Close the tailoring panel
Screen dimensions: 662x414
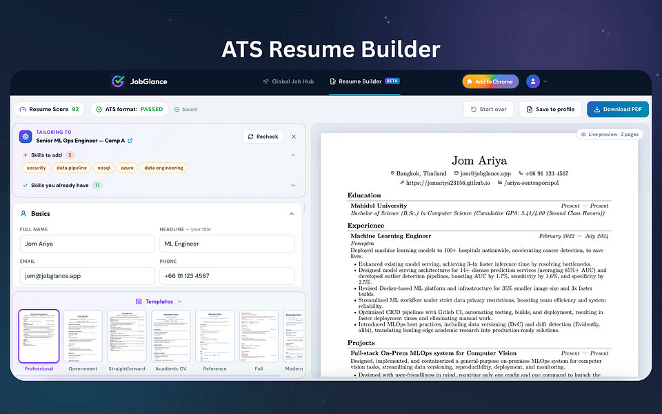tap(294, 137)
